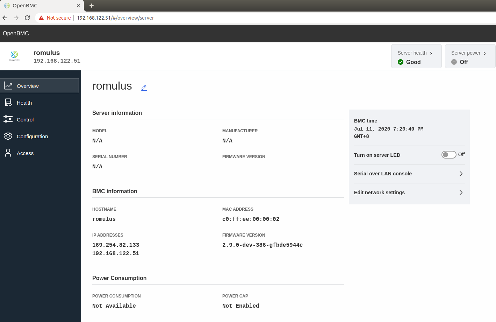Click the green Good health check icon
496x322 pixels.
401,62
